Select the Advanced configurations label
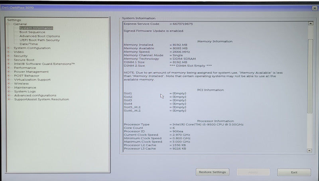Screen dimensions: 319x181 35,95
